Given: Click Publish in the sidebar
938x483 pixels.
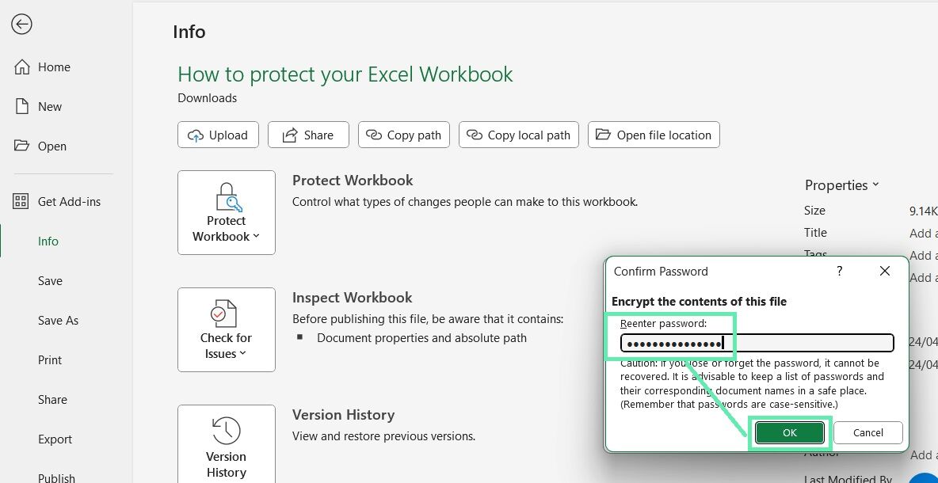Looking at the screenshot, I should [56, 477].
